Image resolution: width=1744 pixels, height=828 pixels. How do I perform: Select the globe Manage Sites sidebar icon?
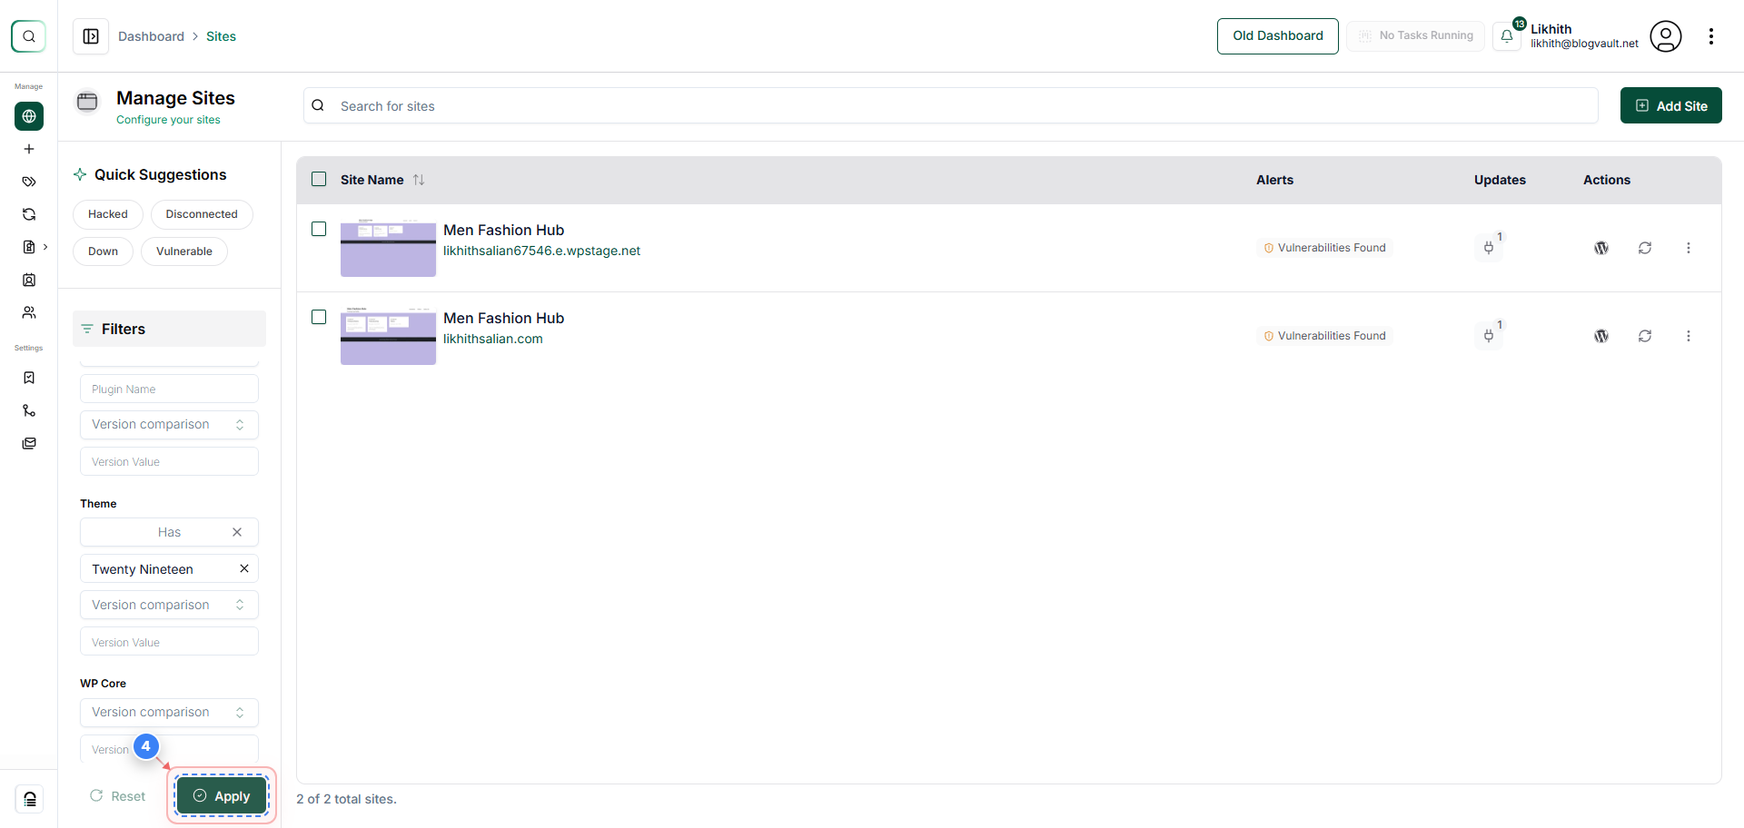[29, 116]
